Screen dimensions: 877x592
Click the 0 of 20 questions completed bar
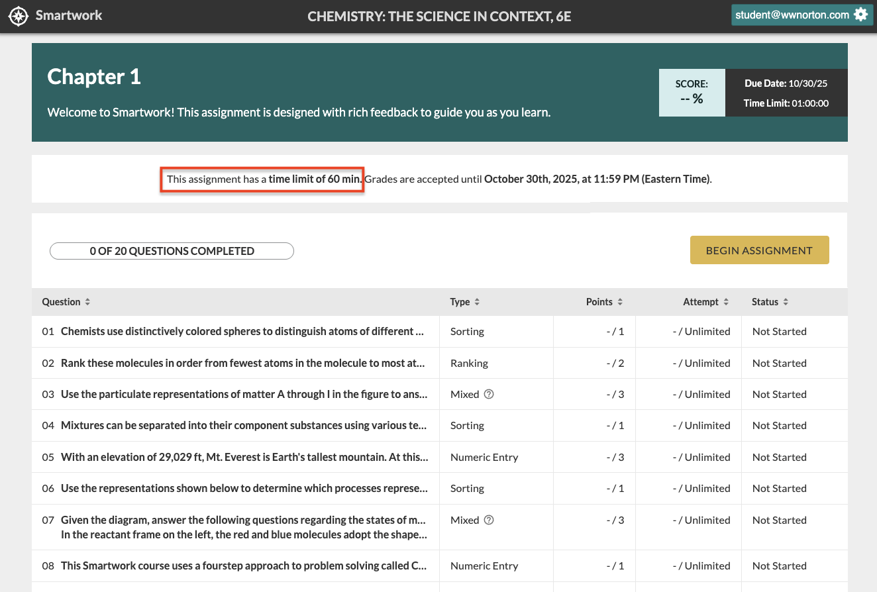172,251
